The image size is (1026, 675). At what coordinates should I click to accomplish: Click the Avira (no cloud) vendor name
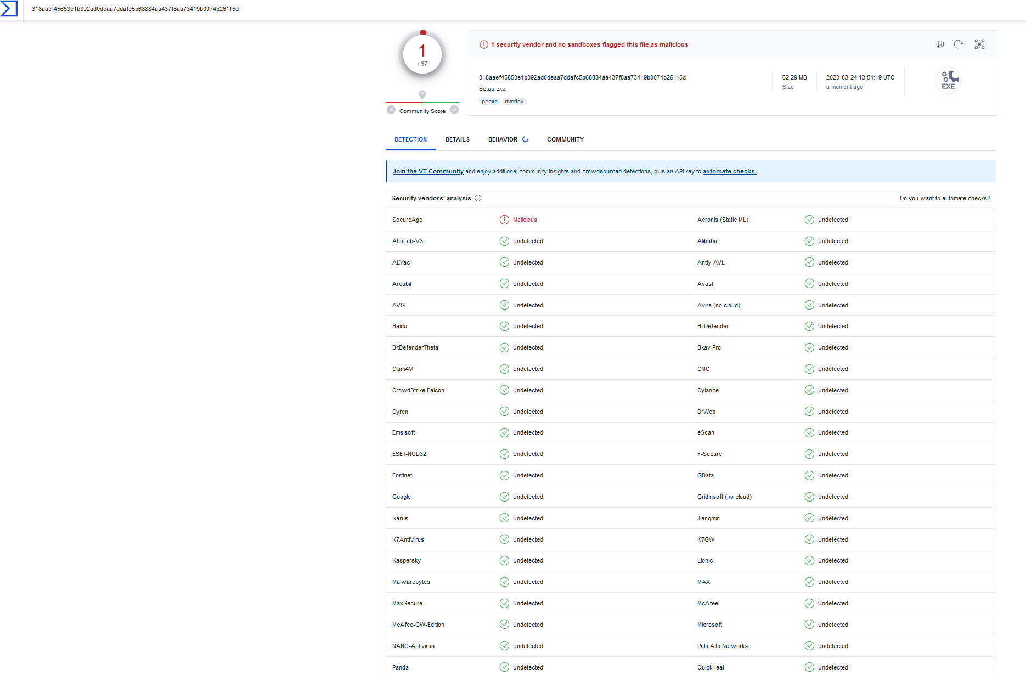coord(719,306)
